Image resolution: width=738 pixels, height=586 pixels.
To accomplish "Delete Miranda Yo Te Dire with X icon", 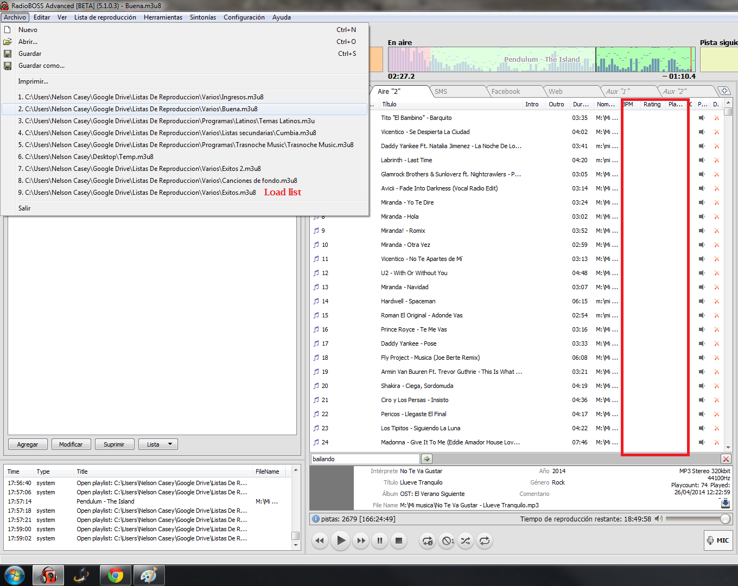I will [716, 202].
